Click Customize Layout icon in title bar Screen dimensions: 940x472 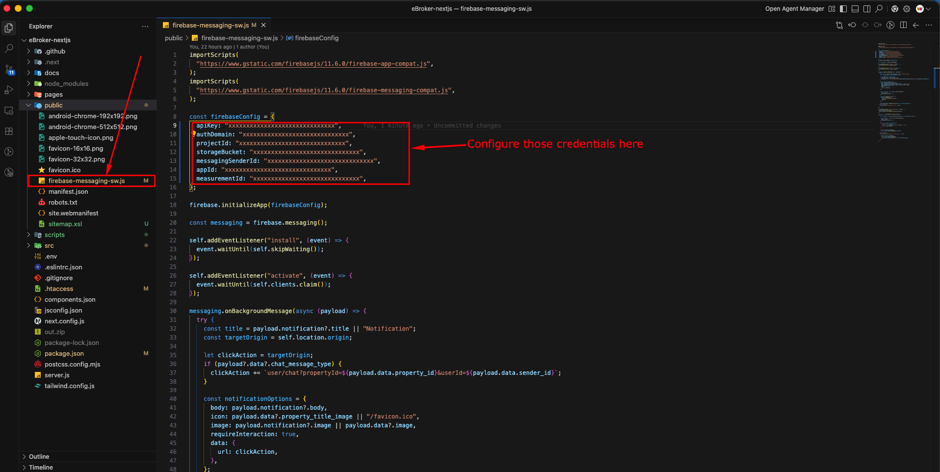(x=832, y=9)
